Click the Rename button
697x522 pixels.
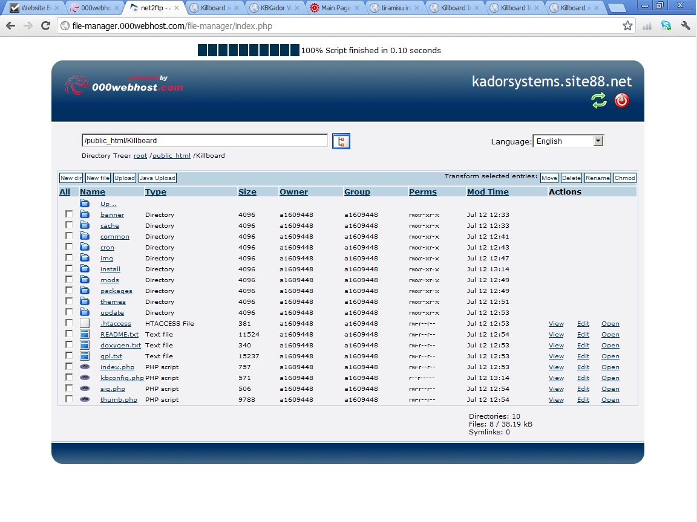[x=597, y=178]
